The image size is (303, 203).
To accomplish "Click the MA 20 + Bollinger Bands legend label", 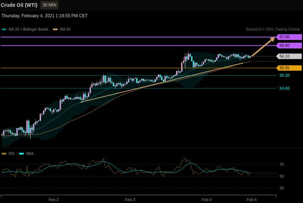I will point(29,29).
